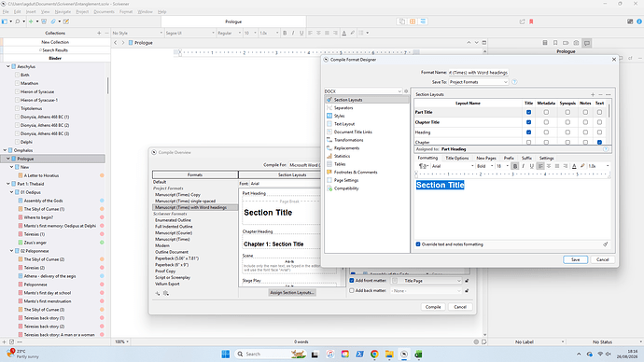Click the Windows Start button

pos(226,355)
